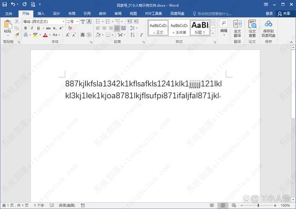Click the Clear Formatting eraser icon
Image resolution: width=296 pixels, height=209 pixels.
point(70,28)
